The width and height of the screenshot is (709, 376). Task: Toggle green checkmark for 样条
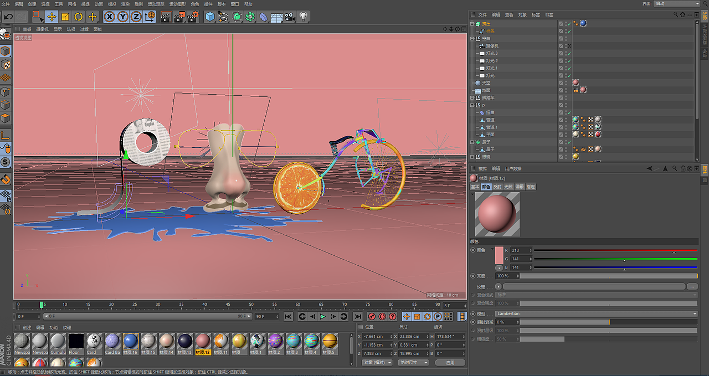click(569, 31)
